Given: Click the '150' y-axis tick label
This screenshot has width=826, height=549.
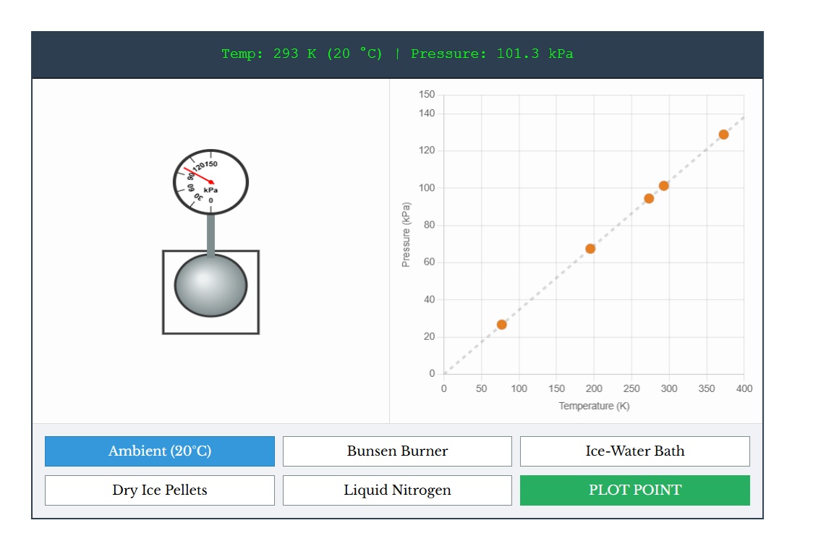Looking at the screenshot, I should pyautogui.click(x=427, y=94).
